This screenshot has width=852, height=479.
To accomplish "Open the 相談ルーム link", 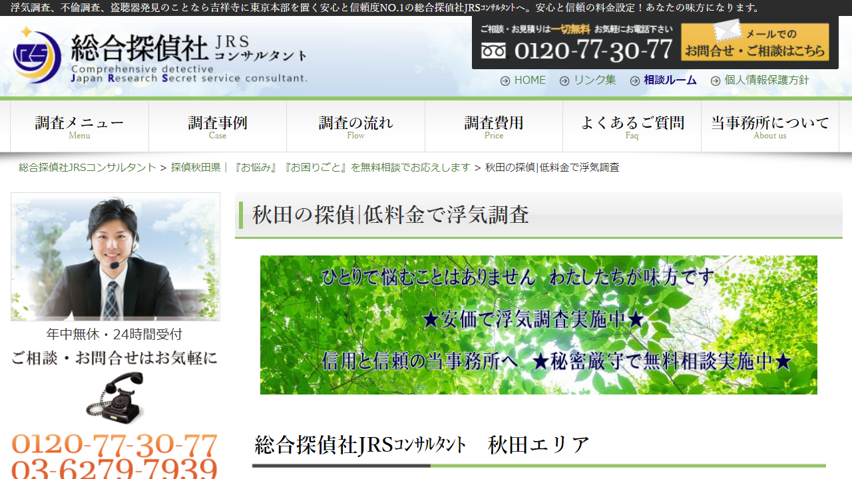I will tap(669, 80).
